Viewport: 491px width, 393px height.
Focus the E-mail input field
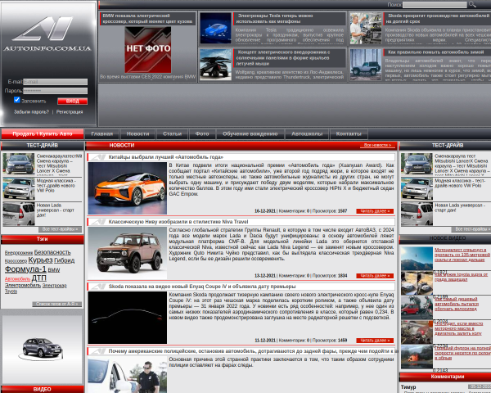(x=55, y=82)
